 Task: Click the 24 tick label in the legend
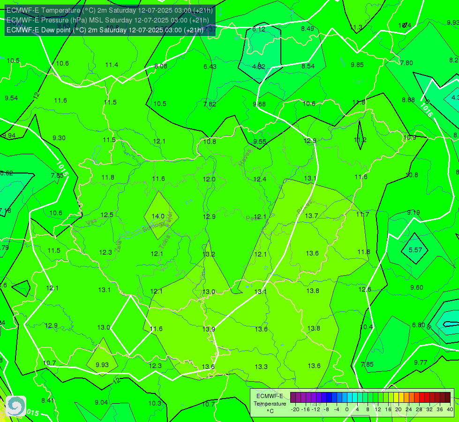(409, 409)
